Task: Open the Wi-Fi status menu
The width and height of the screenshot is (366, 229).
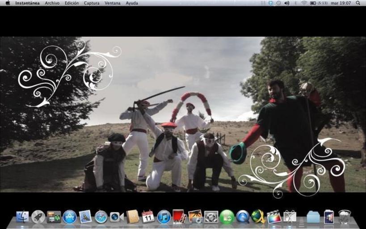Action: click(304, 3)
